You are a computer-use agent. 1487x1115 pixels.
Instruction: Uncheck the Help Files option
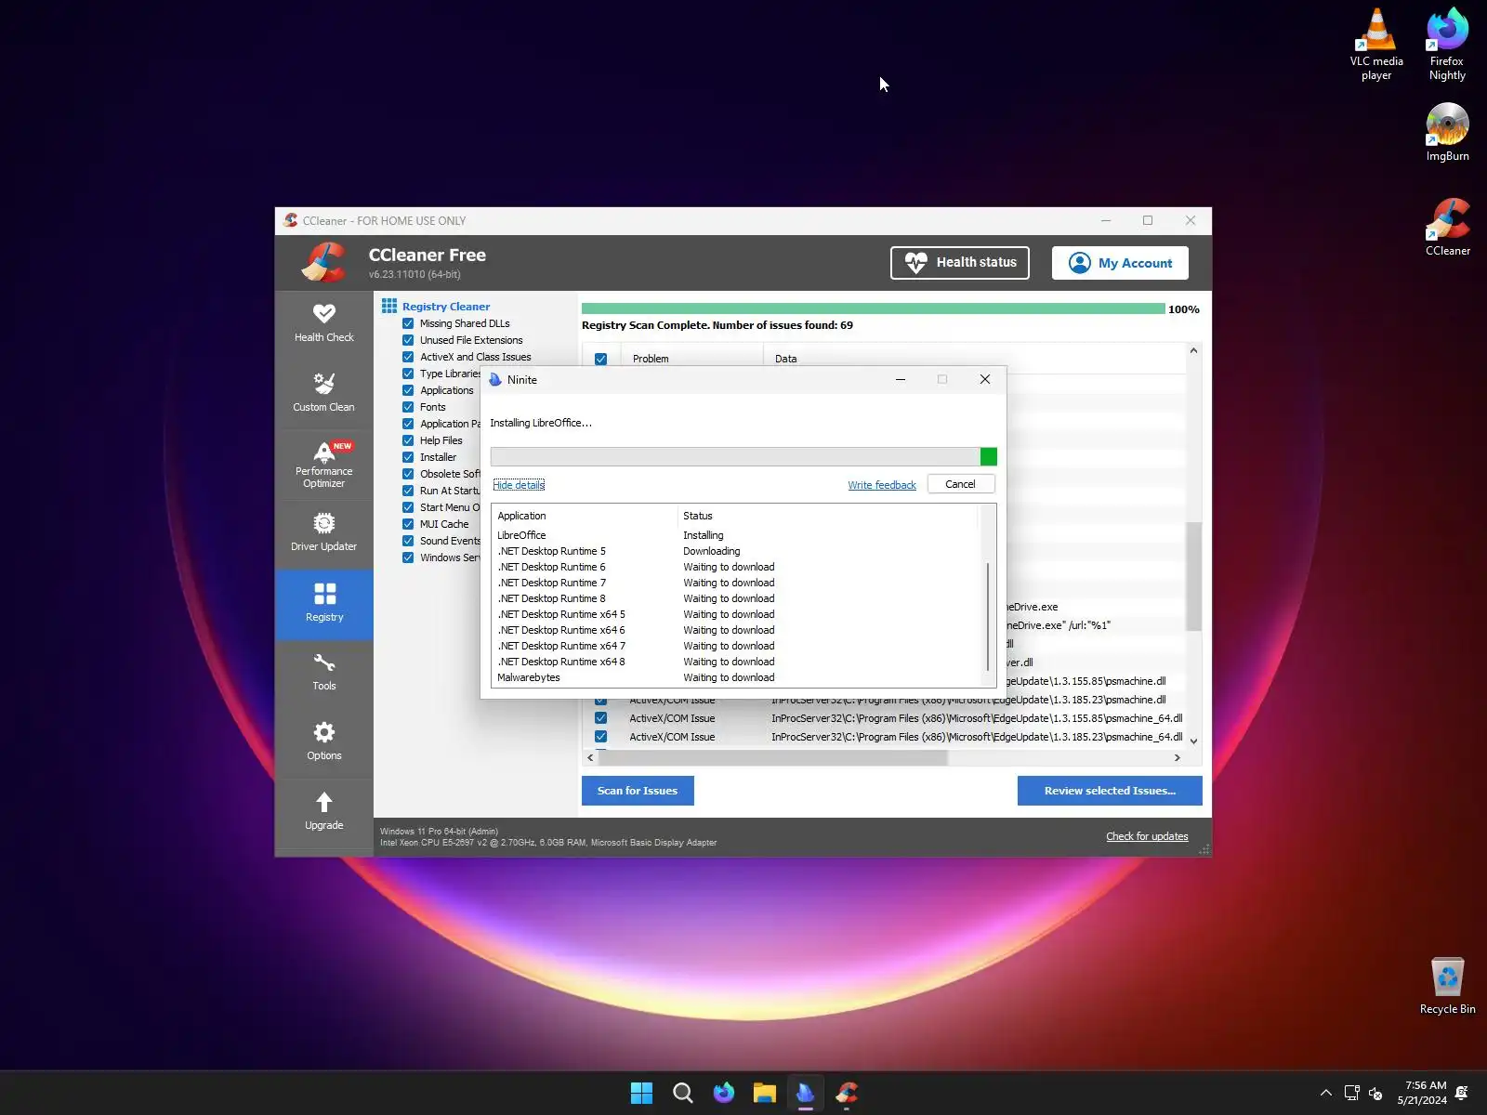(408, 440)
